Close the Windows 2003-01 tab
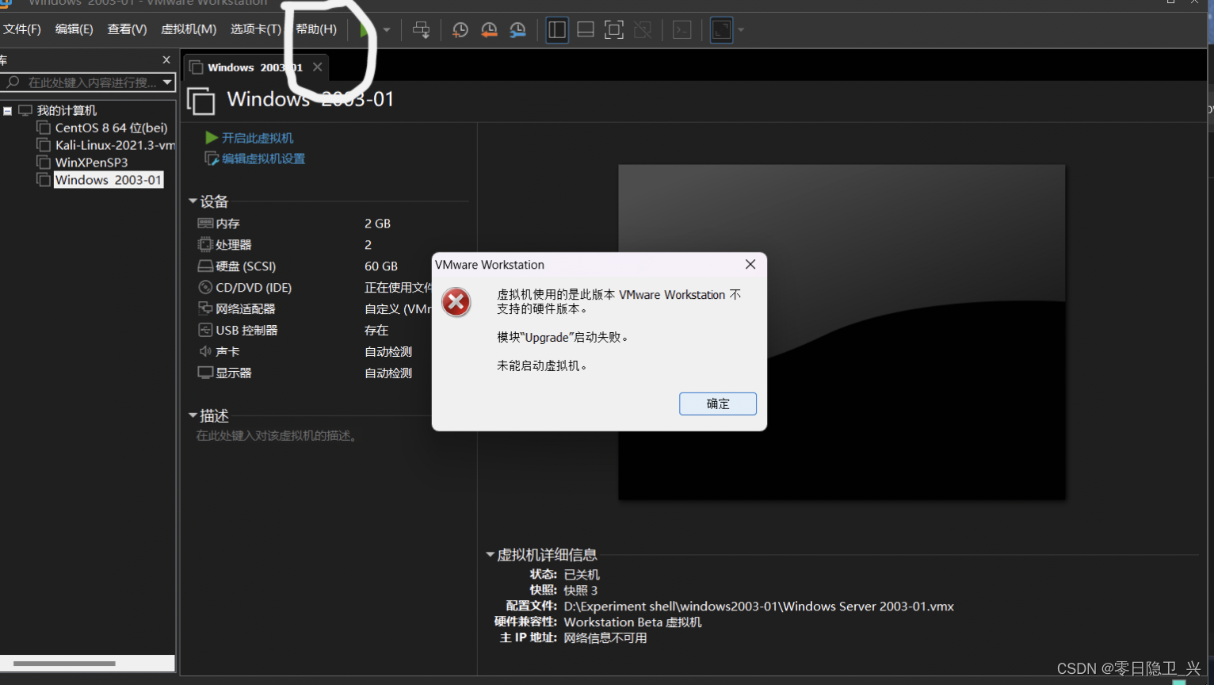This screenshot has width=1214, height=685. (x=318, y=67)
